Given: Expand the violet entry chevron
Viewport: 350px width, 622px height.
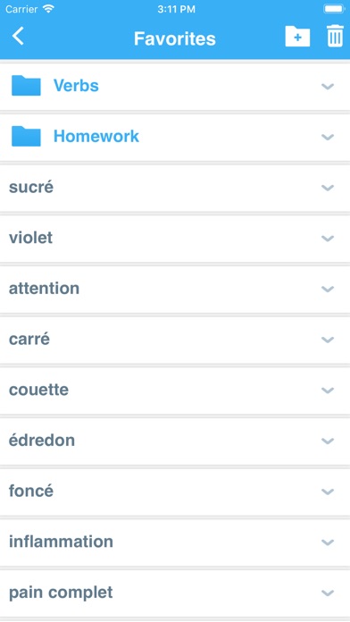Looking at the screenshot, I should click(328, 239).
